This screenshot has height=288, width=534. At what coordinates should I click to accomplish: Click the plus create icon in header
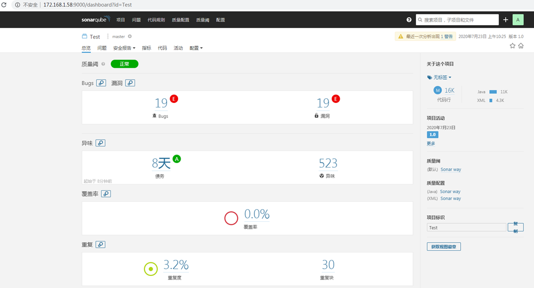pos(506,20)
